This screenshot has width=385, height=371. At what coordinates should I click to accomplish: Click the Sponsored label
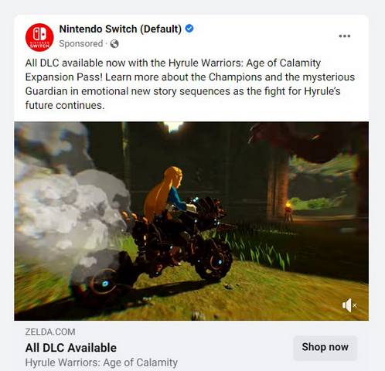81,44
